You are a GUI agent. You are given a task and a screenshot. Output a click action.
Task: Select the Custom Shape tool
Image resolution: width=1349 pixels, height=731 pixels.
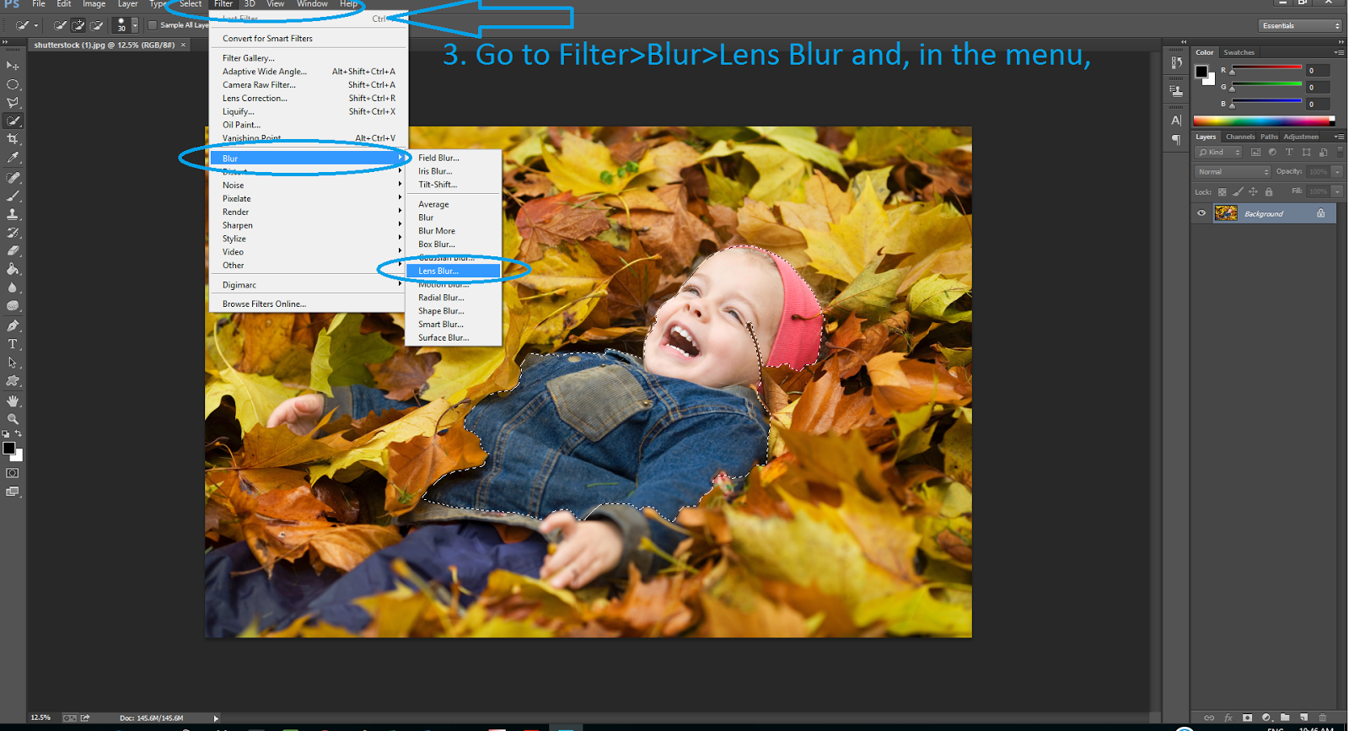coord(13,381)
